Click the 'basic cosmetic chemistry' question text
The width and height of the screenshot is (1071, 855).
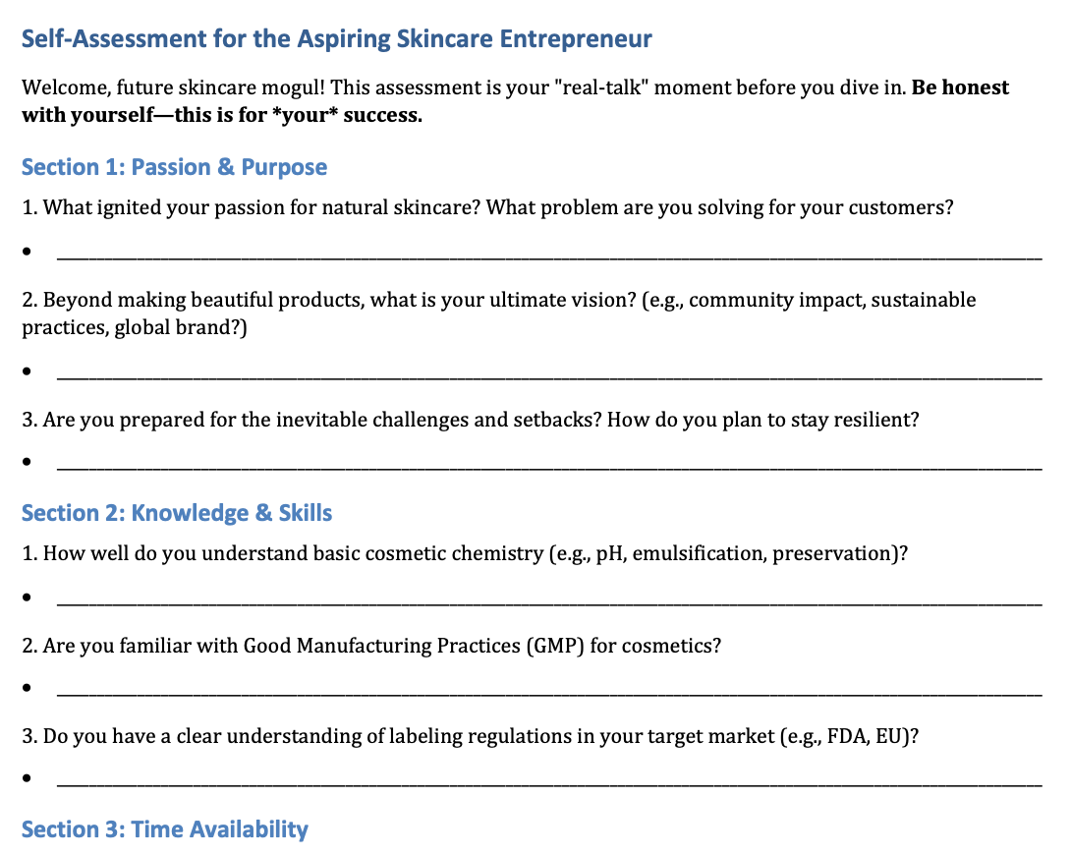point(465,553)
